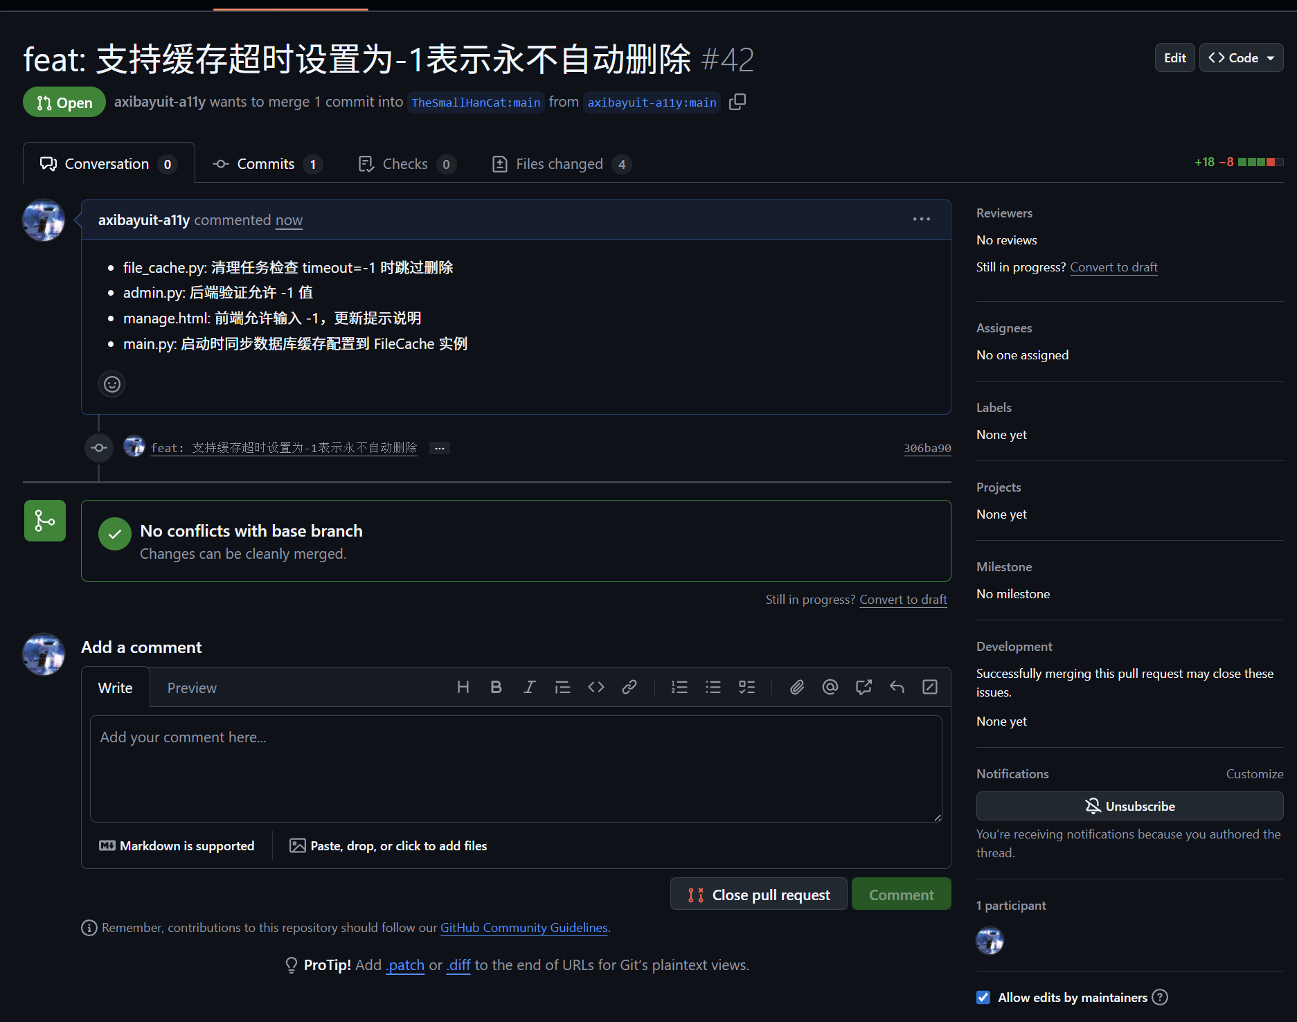This screenshot has width=1297, height=1022.
Task: Apply bold formatting in comment editor
Action: [496, 687]
